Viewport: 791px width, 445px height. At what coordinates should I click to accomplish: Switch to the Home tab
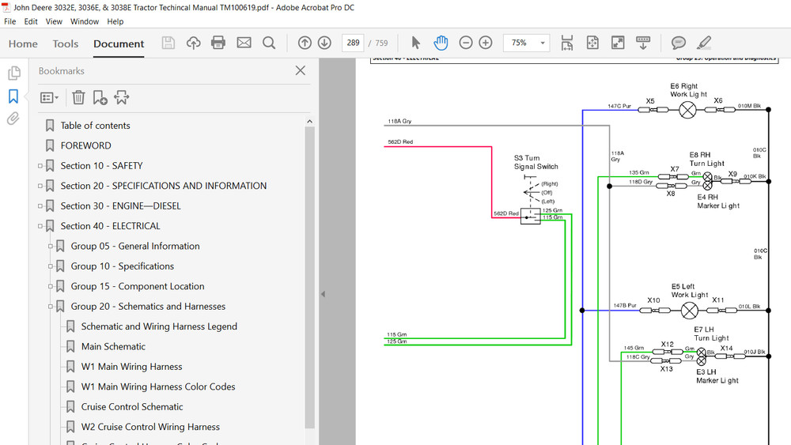(x=23, y=43)
